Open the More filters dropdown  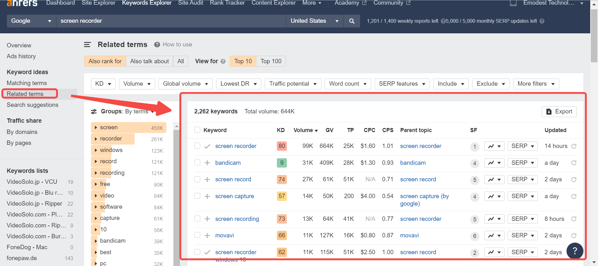[536, 84]
